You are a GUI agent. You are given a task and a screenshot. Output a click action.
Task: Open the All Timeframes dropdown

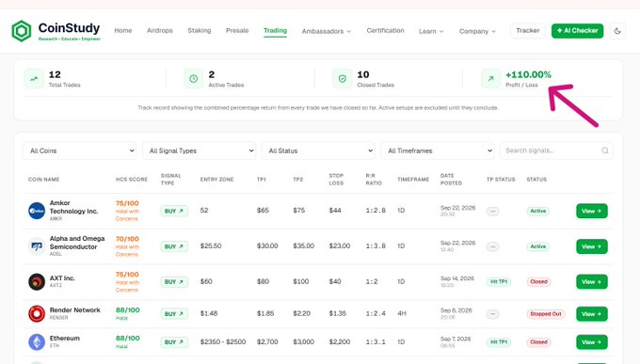(437, 150)
